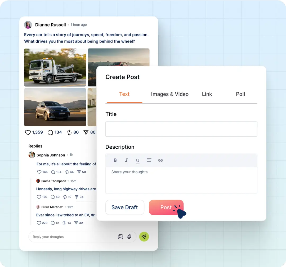The height and width of the screenshot is (267, 286).
Task: Click into Share your thoughts description area
Action: coord(181,180)
